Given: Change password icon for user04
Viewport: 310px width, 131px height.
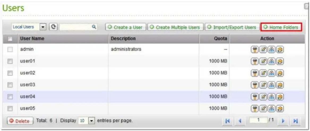Looking at the screenshot, I should click(x=254, y=97).
